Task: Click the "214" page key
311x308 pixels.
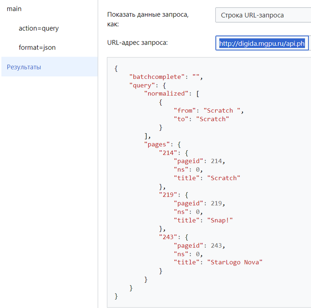Action: coord(168,153)
